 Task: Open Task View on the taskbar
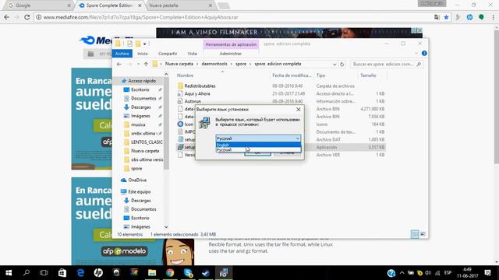(x=44, y=273)
